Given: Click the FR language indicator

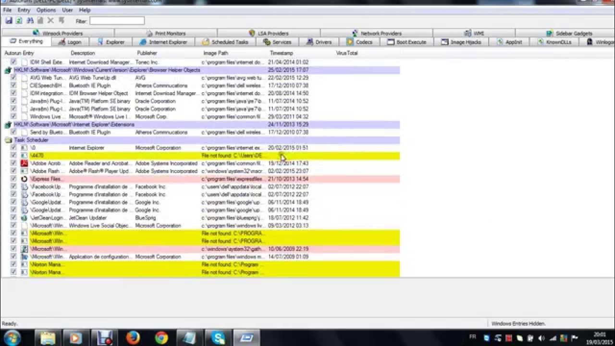Looking at the screenshot, I should tap(472, 337).
